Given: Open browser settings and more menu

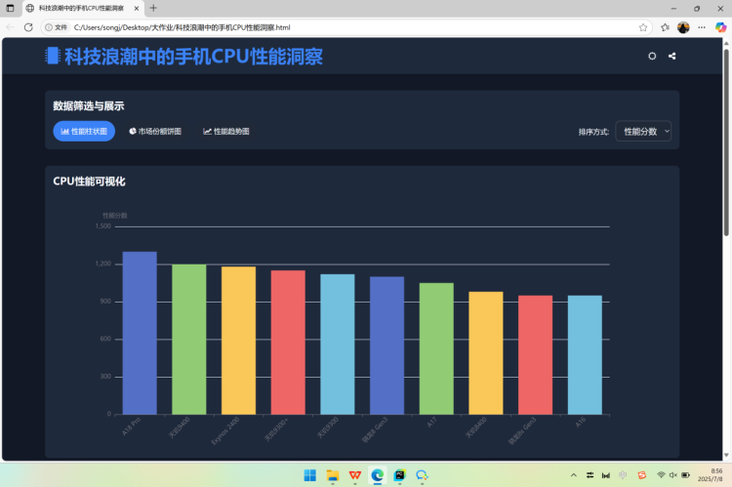Looking at the screenshot, I should tap(702, 27).
